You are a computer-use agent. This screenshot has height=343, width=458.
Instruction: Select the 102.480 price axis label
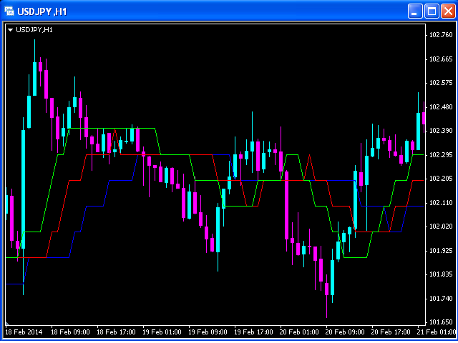click(x=441, y=107)
